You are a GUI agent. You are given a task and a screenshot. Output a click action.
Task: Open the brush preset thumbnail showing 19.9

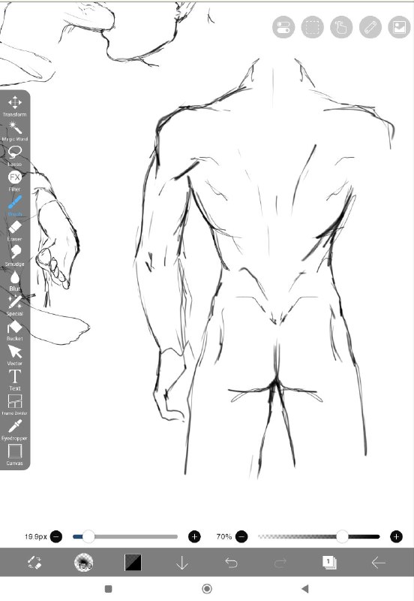pyautogui.click(x=83, y=562)
